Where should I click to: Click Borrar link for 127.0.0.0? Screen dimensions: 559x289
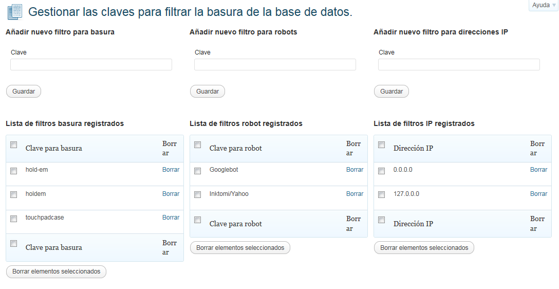(x=538, y=194)
